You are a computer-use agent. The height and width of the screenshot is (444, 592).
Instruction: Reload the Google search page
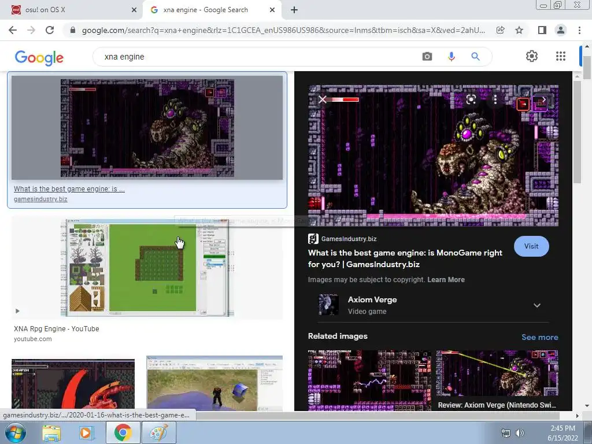(50, 30)
